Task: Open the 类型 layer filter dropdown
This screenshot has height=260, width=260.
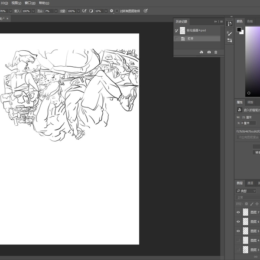Action: pyautogui.click(x=246, y=191)
